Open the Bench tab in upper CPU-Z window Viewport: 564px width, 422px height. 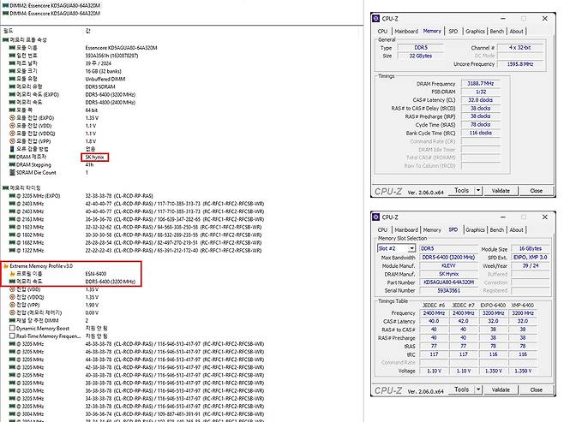point(499,31)
